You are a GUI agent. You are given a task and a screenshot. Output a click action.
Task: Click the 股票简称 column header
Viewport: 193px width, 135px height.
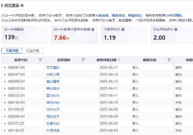(x=64, y=60)
